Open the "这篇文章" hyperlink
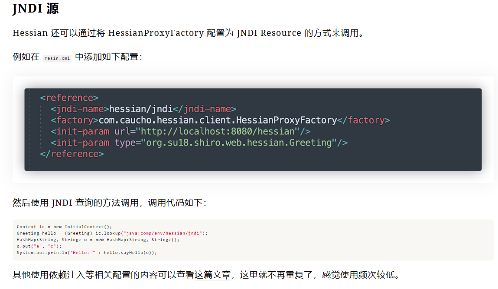The image size is (498, 289). pyautogui.click(x=212, y=275)
